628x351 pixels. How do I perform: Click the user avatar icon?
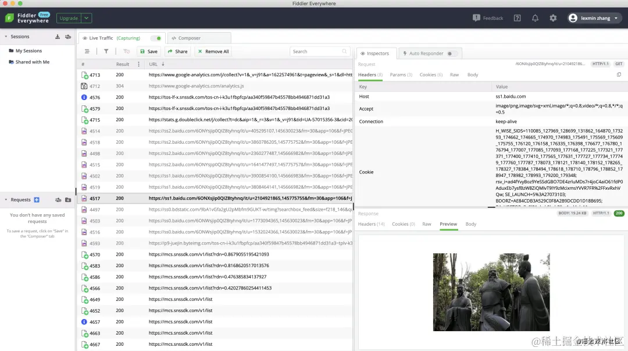(x=573, y=18)
